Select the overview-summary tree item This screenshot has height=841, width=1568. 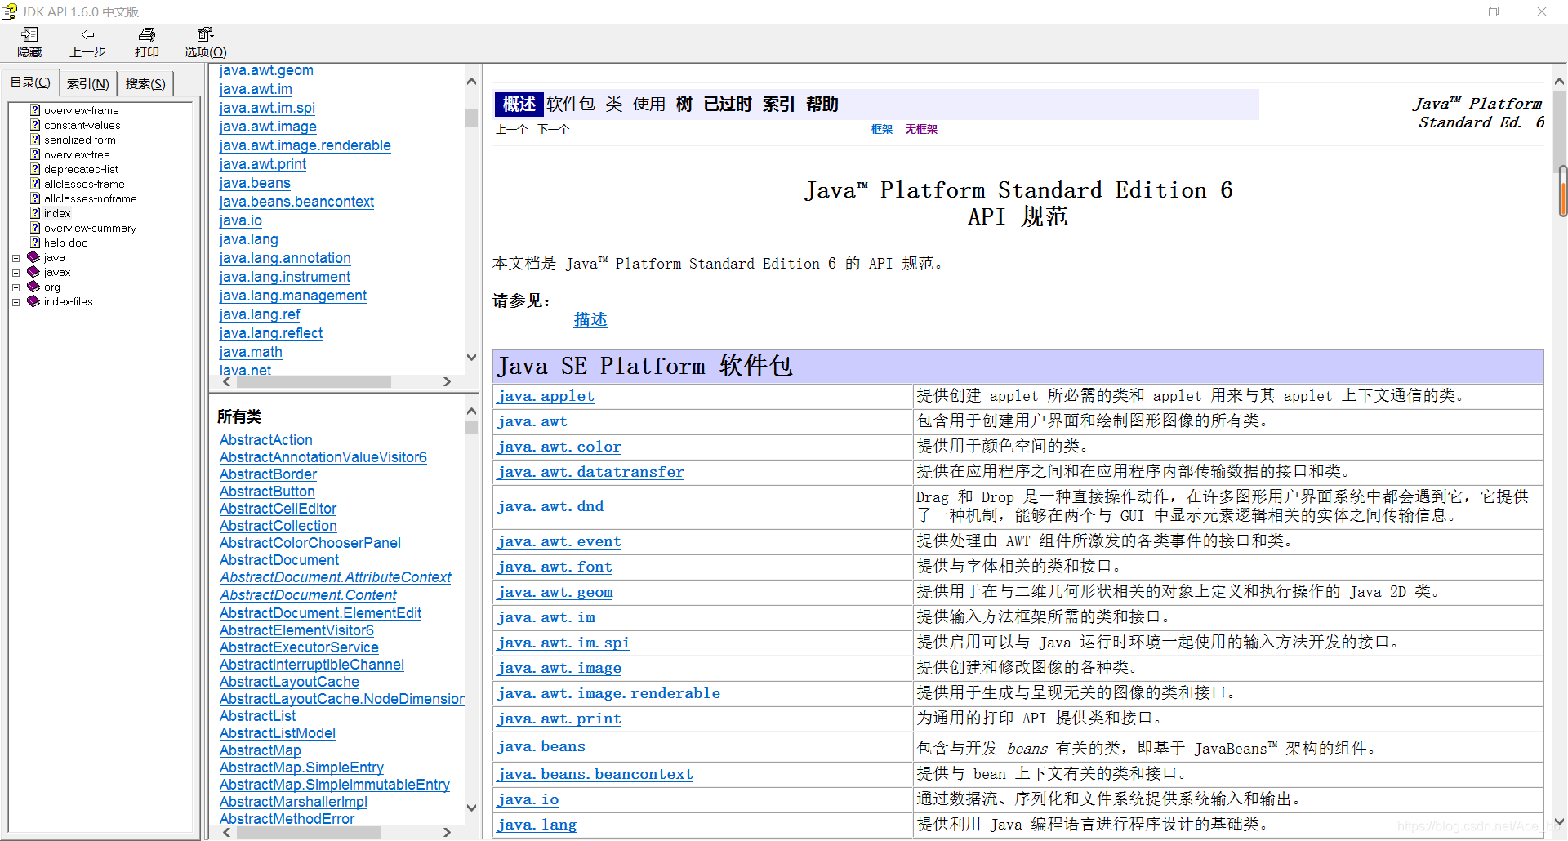coord(90,228)
